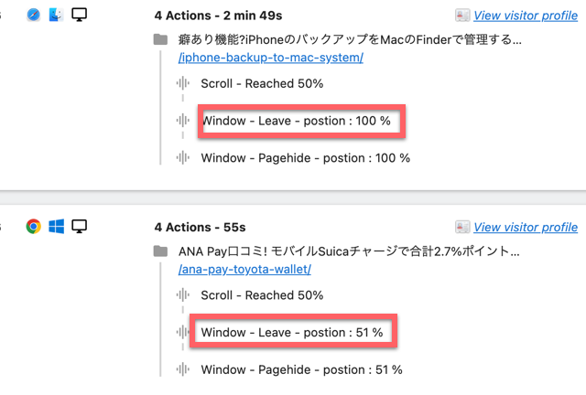Click the Chrome browser icon
The height and width of the screenshot is (395, 586).
point(34,226)
